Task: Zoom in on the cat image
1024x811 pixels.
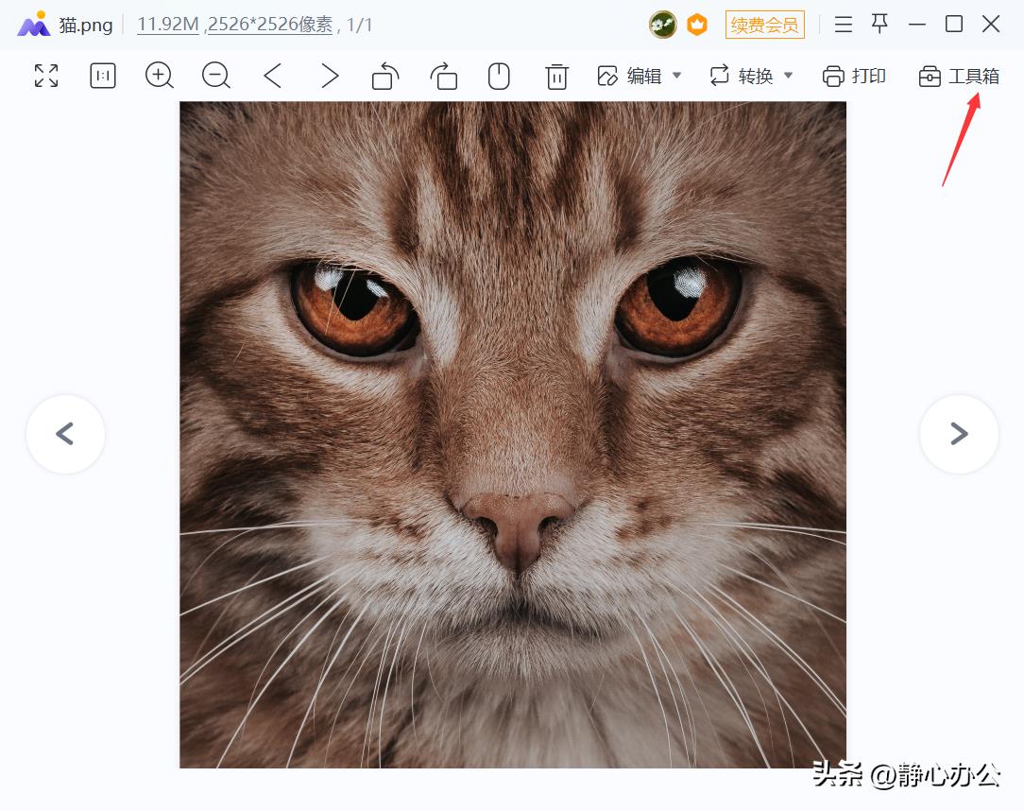Action: point(159,76)
